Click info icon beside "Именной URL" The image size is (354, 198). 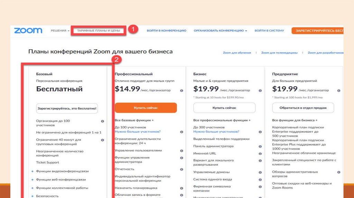point(260,154)
